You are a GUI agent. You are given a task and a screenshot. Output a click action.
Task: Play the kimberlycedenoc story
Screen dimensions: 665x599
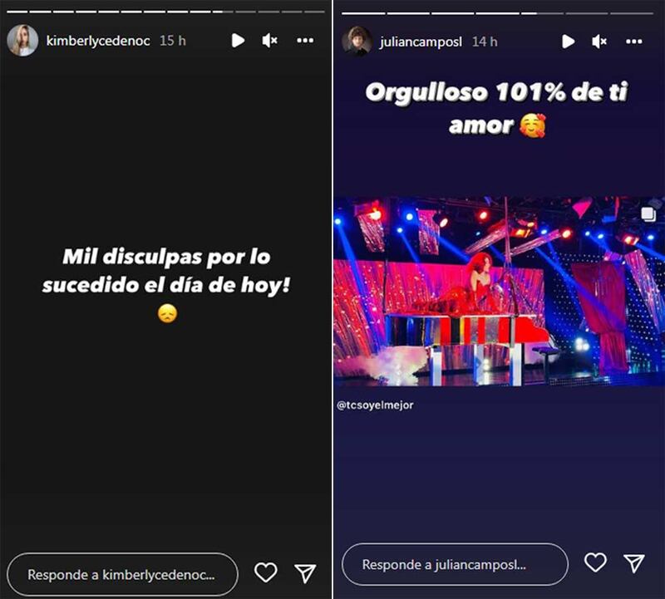pos(238,41)
